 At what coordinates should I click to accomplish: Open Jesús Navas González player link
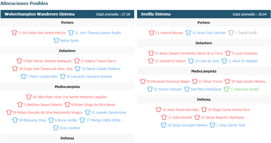point(181,110)
